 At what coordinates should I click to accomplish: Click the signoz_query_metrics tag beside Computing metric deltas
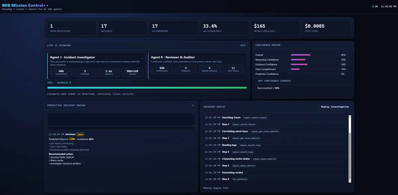pyautogui.click(x=264, y=159)
